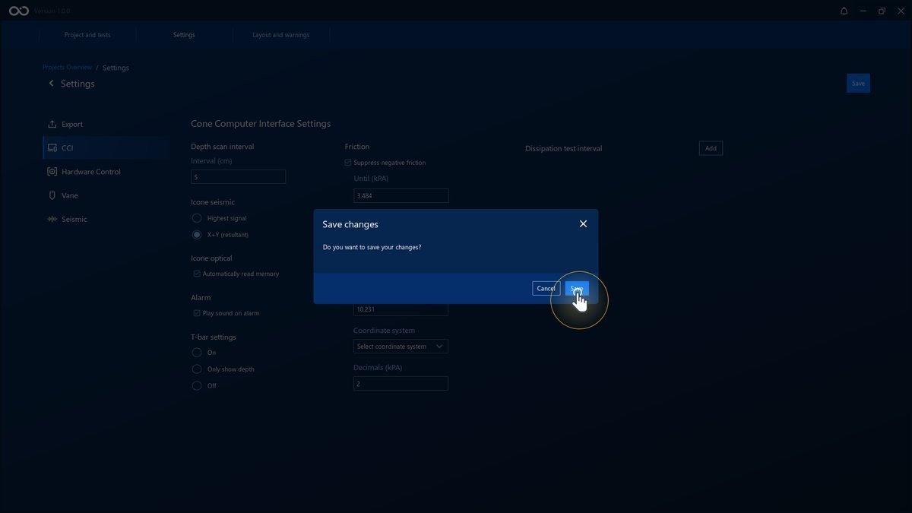912x513 pixels.
Task: Toggle Suppress negative friction checkbox
Action: click(348, 163)
